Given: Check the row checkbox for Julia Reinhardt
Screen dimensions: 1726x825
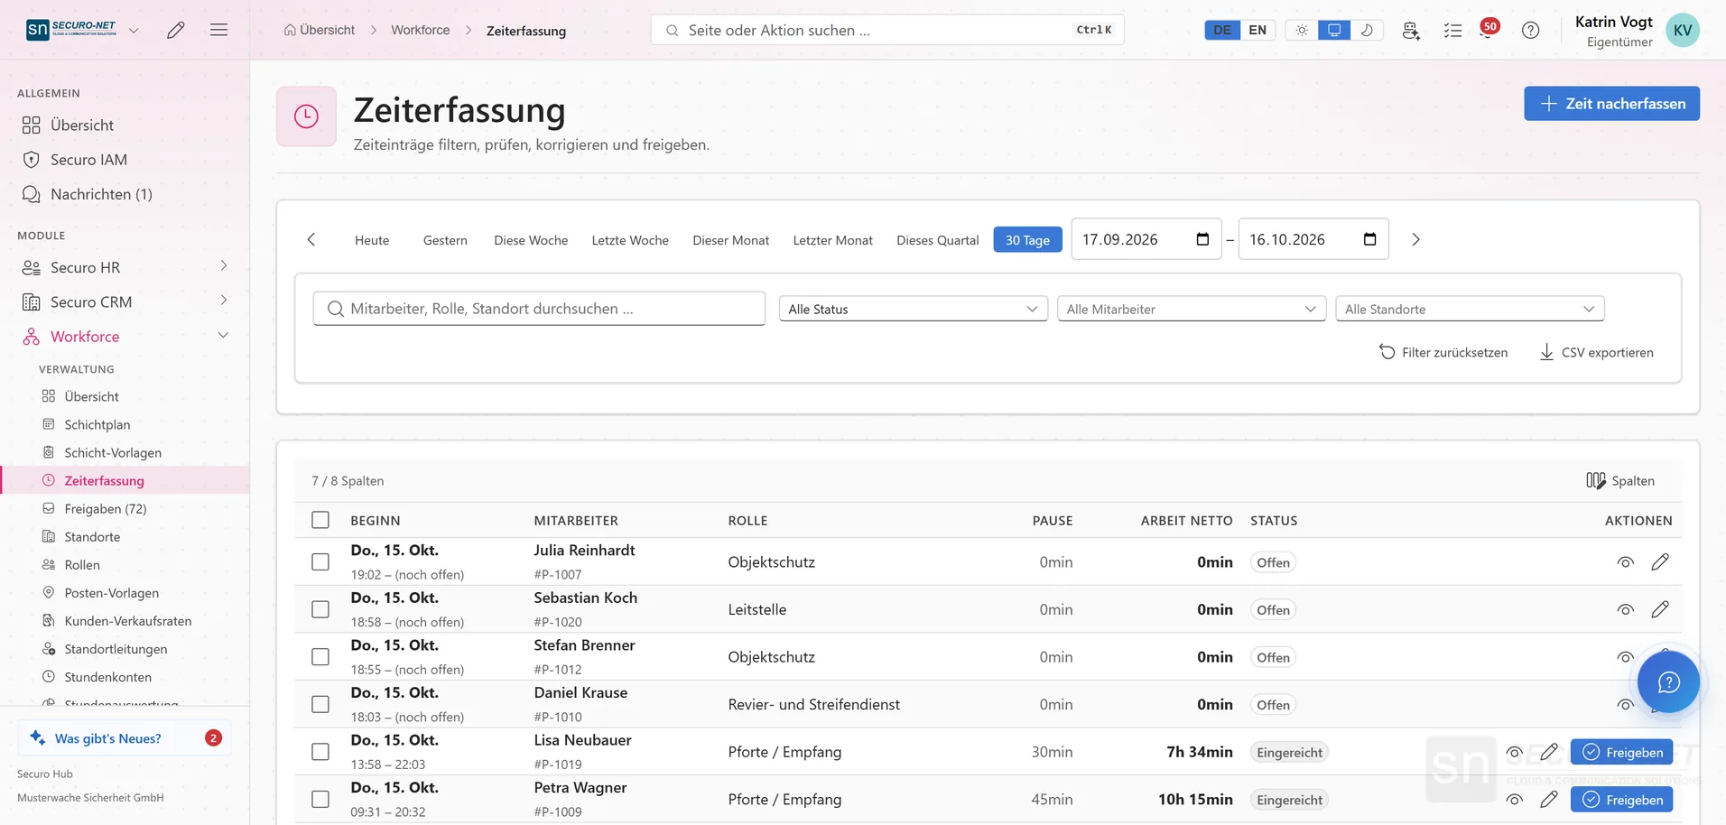Looking at the screenshot, I should tap(320, 561).
